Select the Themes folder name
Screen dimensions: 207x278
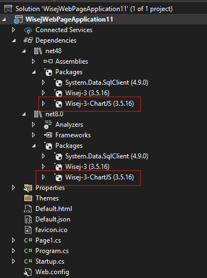click(47, 198)
